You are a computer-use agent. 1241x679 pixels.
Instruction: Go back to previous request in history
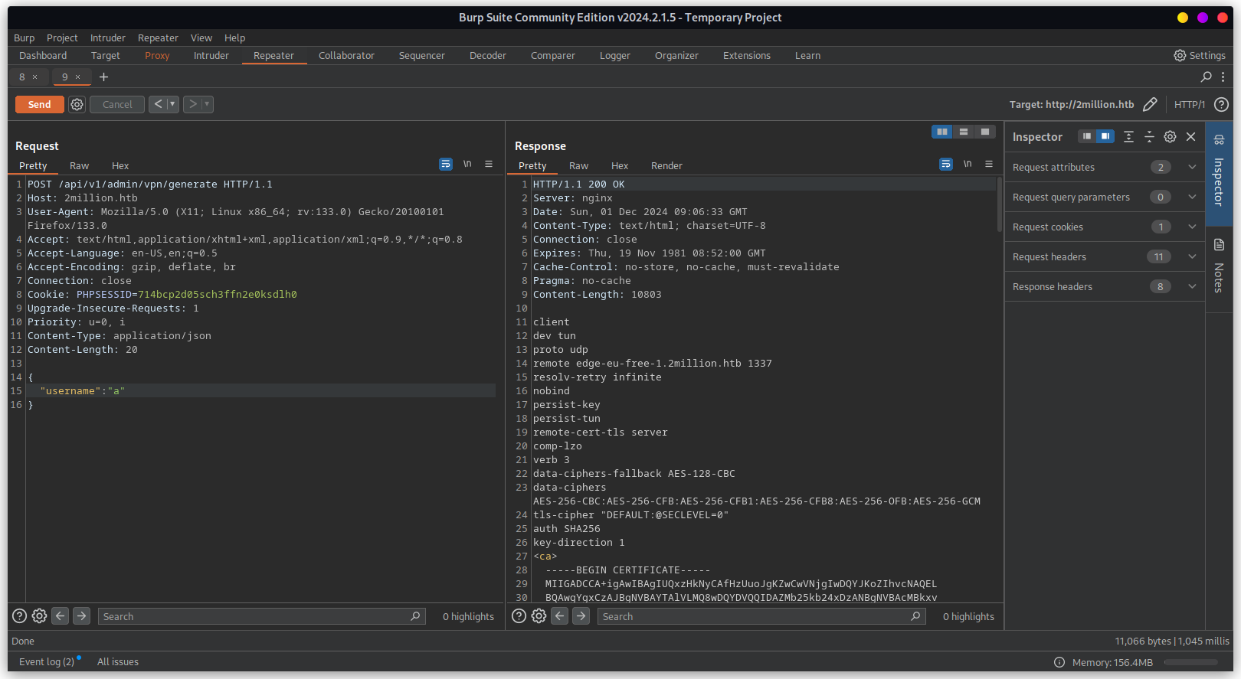pos(158,104)
